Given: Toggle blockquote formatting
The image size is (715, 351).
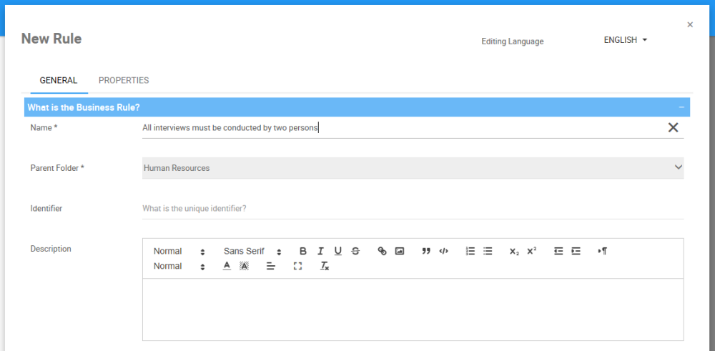Looking at the screenshot, I should coord(426,251).
